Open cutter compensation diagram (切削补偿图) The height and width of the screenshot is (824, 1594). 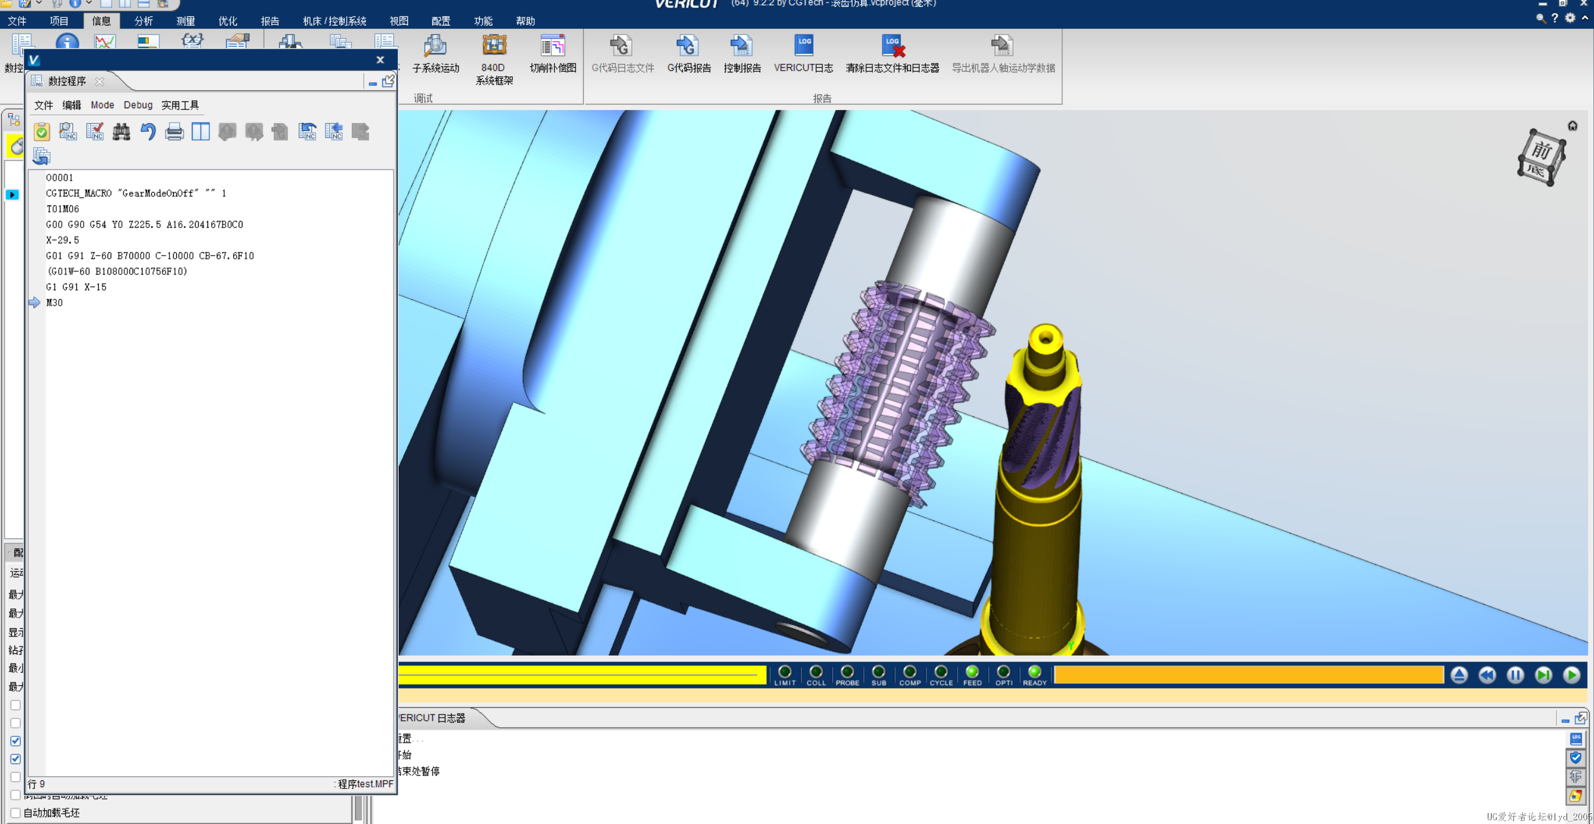[553, 54]
